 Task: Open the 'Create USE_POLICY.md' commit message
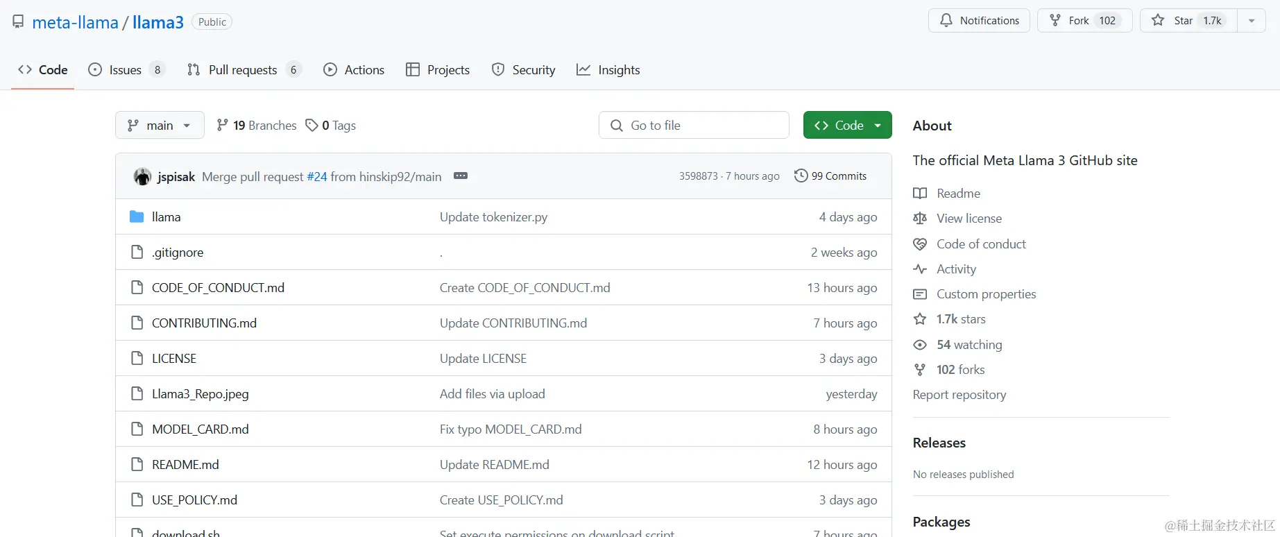pyautogui.click(x=502, y=500)
